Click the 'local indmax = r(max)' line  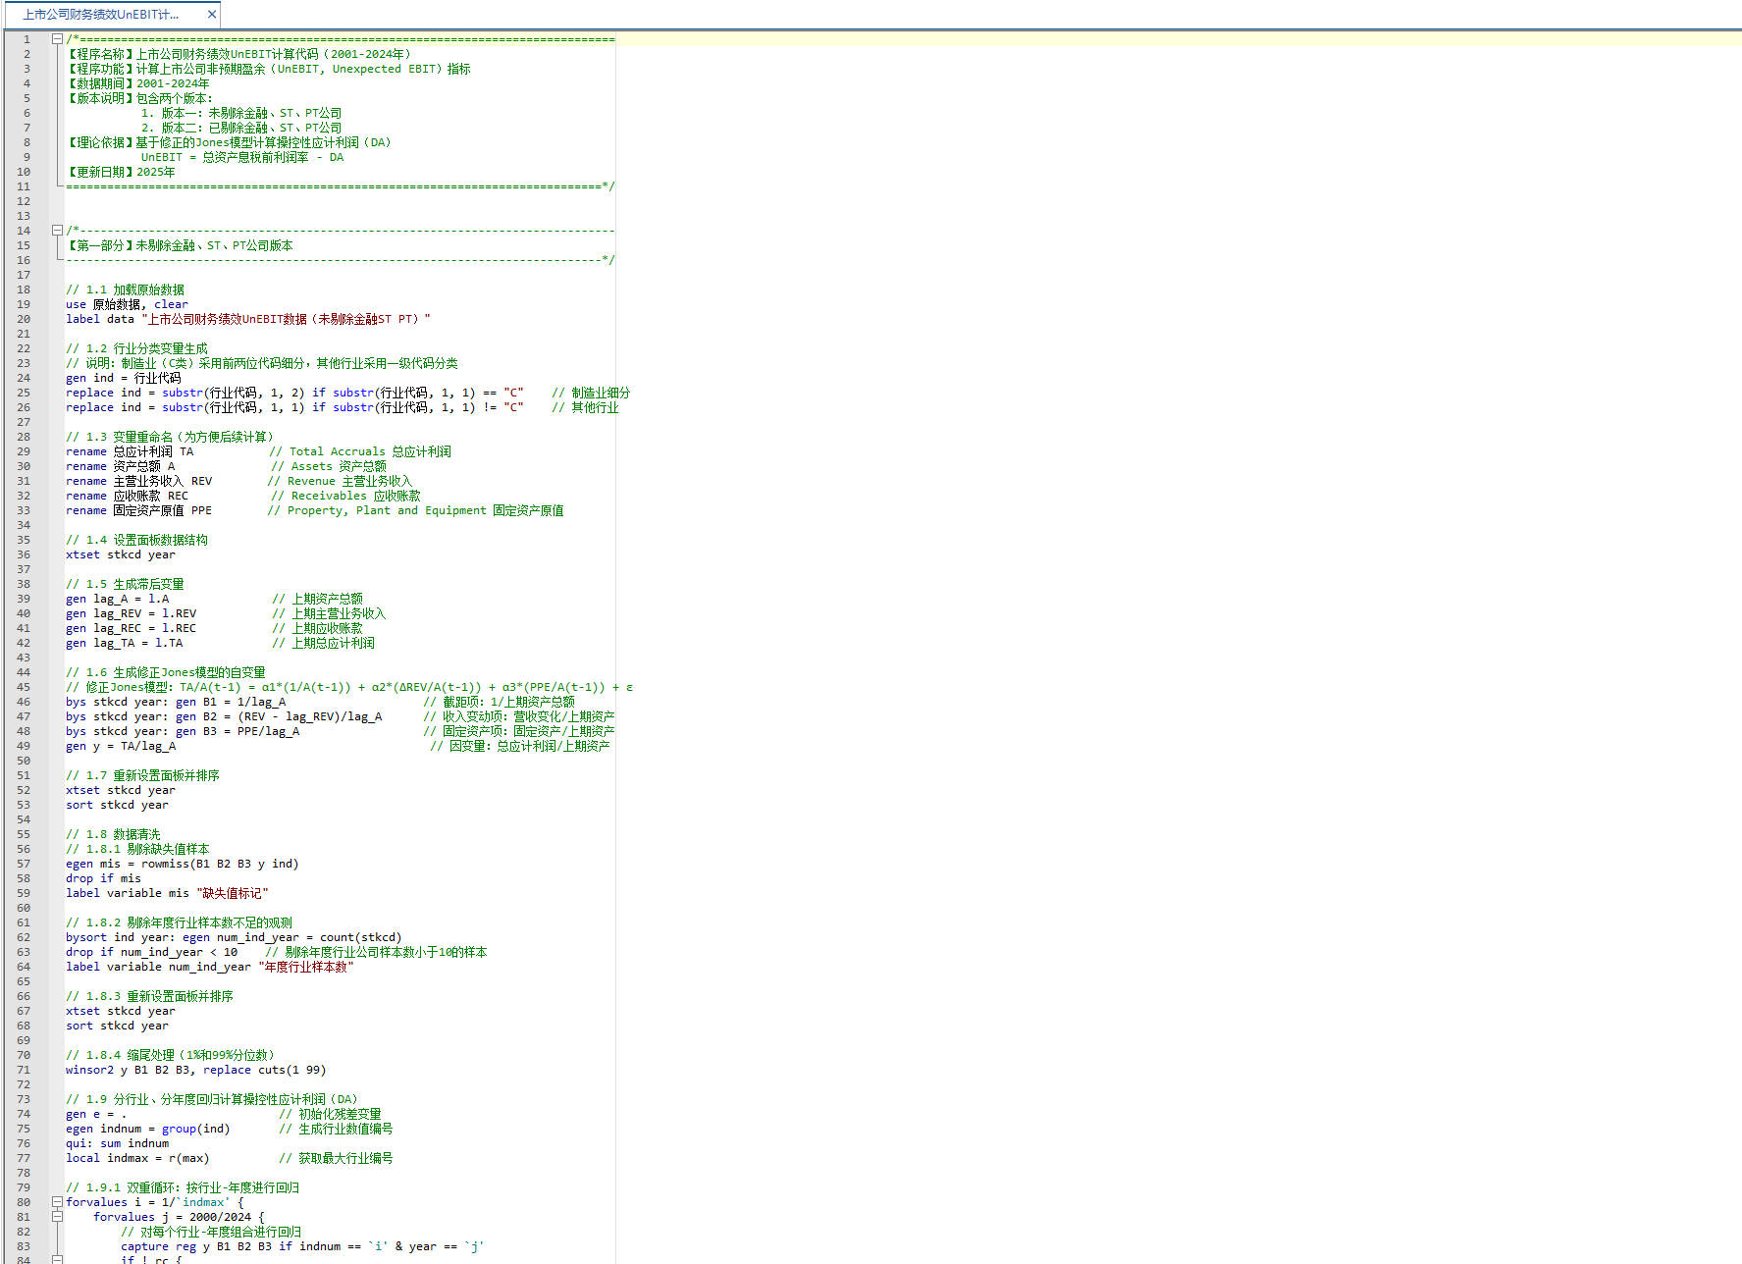pyautogui.click(x=137, y=1158)
